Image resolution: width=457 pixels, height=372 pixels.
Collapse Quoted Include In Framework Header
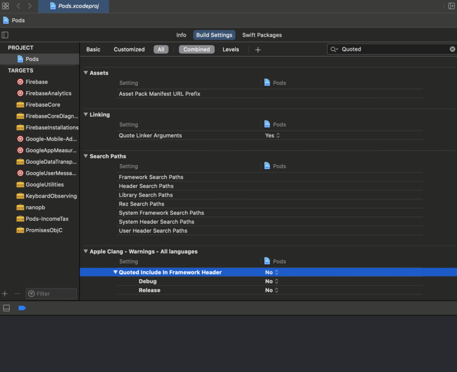coord(114,273)
